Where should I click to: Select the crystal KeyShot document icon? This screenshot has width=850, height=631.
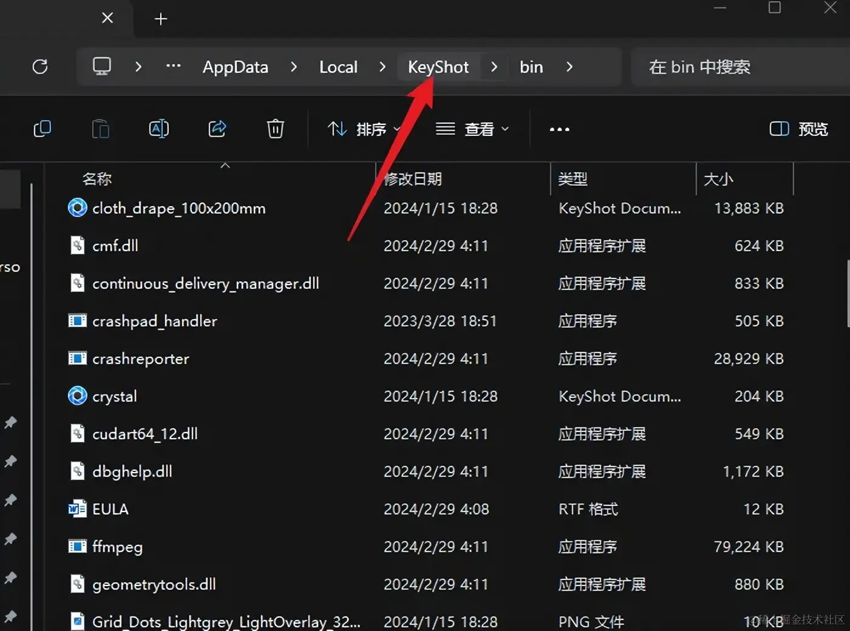pos(77,396)
